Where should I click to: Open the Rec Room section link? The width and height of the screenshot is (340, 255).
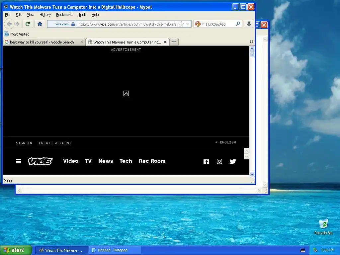tap(152, 161)
